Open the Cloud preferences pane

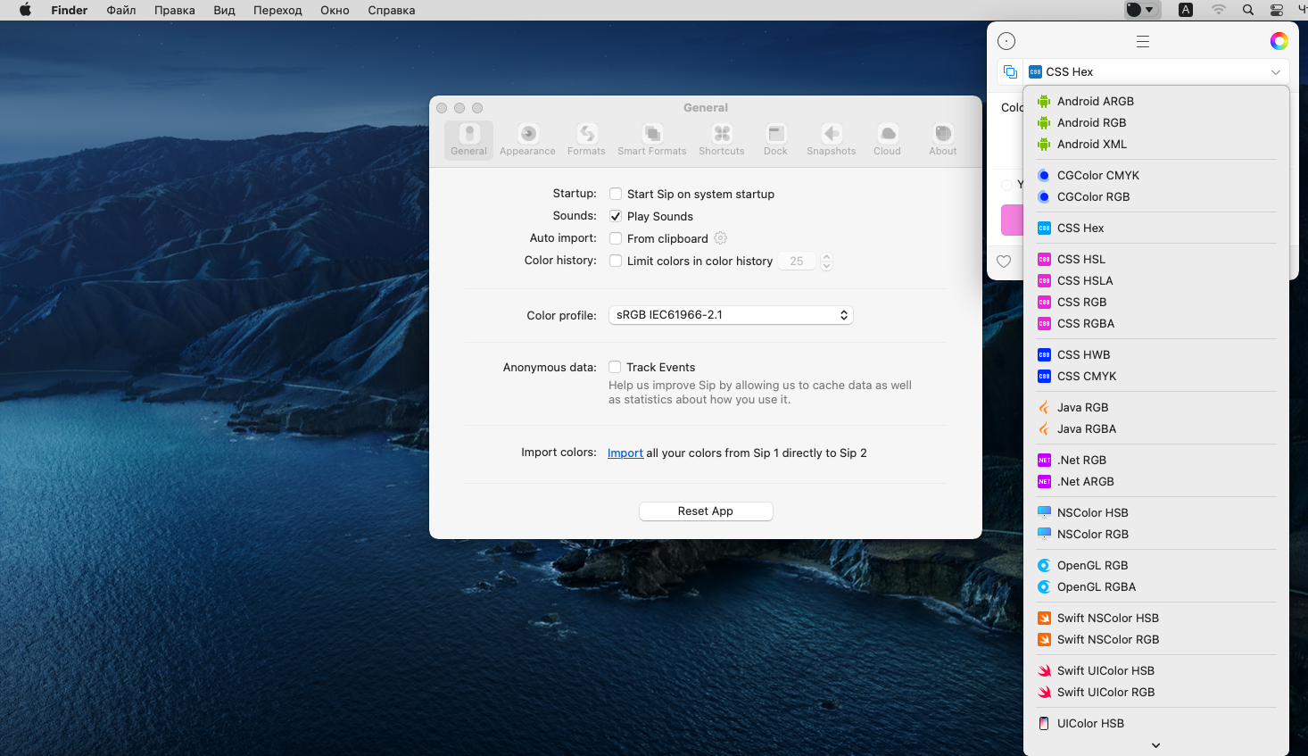coord(887,140)
